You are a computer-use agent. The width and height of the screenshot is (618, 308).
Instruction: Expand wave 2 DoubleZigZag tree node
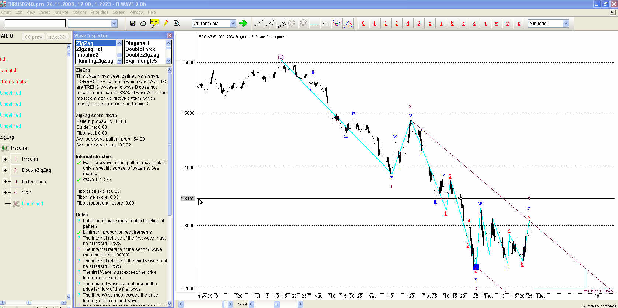[5, 170]
